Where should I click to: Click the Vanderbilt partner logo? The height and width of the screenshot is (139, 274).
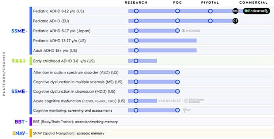(x=170, y=101)
